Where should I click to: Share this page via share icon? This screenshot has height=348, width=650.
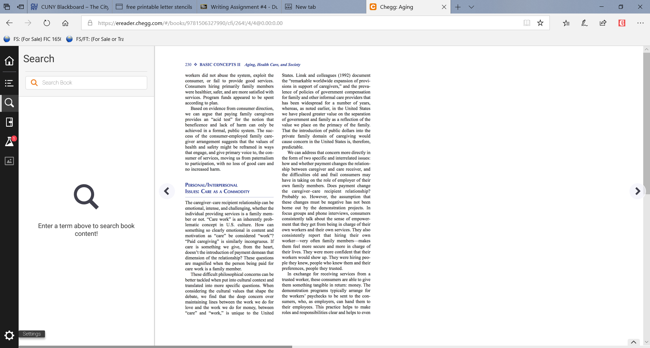603,23
